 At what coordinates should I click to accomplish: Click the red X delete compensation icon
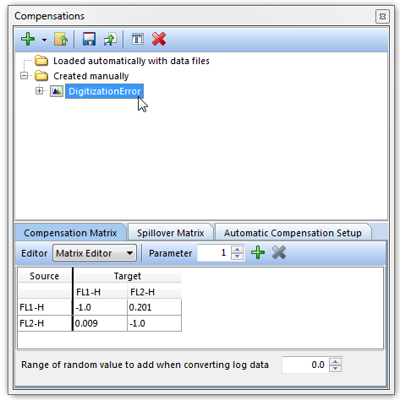(159, 39)
